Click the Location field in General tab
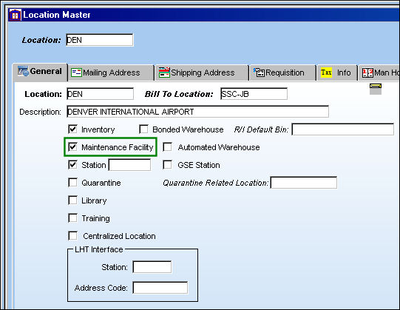The height and width of the screenshot is (310, 400). coord(100,94)
